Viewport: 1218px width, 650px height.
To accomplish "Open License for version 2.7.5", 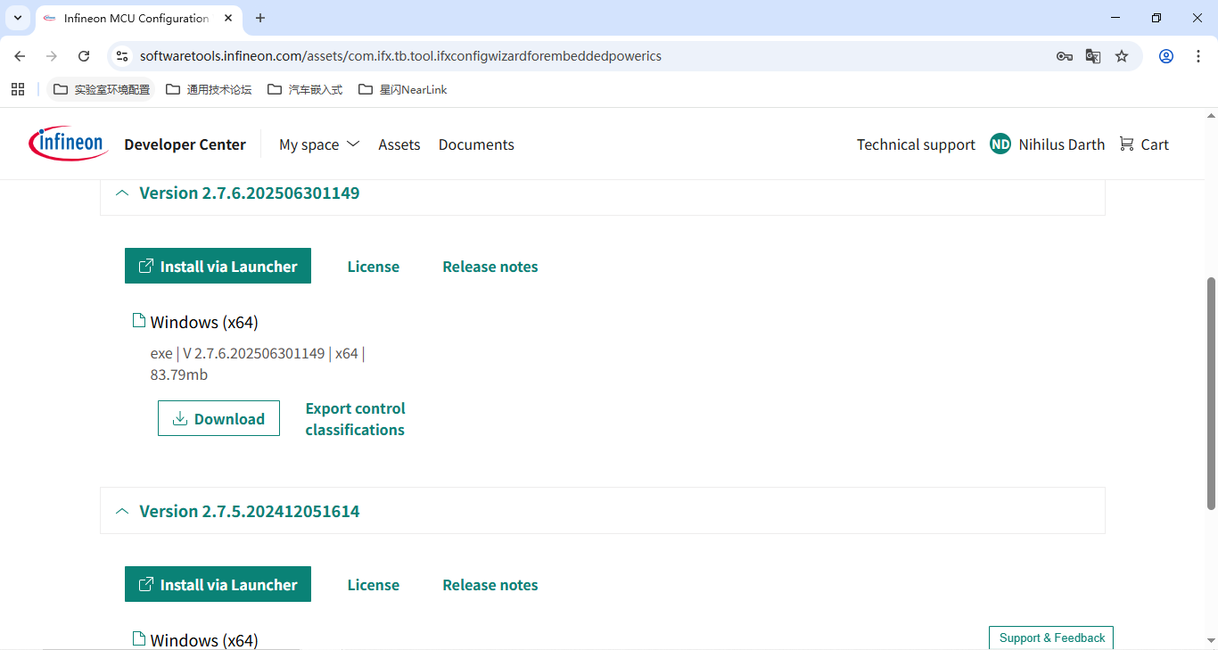I will (374, 585).
